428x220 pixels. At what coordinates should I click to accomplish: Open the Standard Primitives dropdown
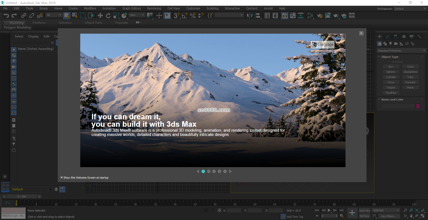(401, 51)
